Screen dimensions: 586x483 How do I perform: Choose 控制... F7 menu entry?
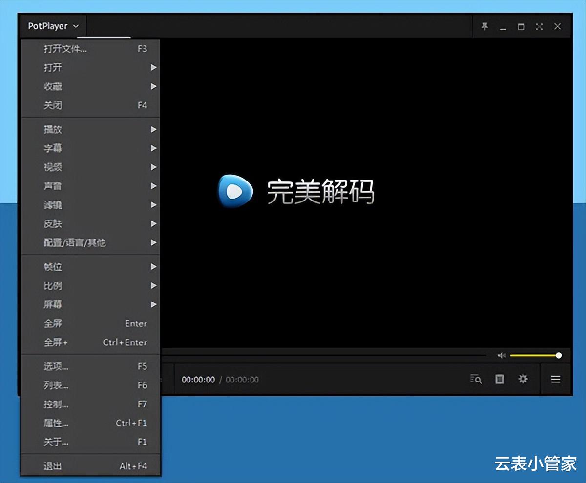[91, 404]
